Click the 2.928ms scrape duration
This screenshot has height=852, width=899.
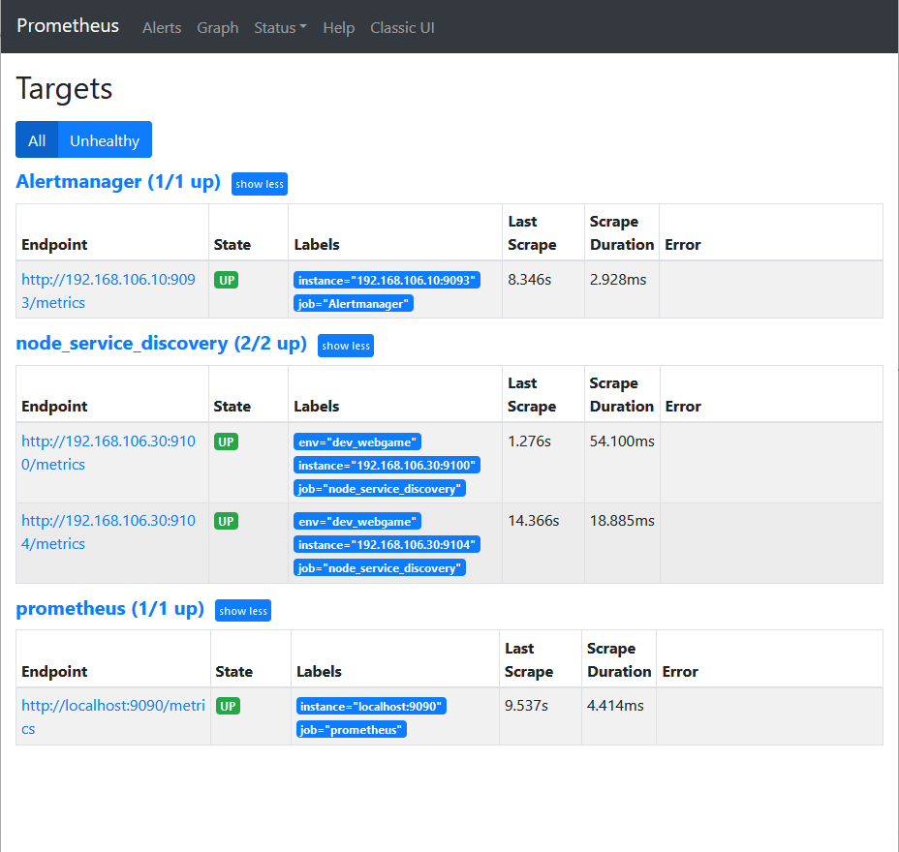coord(617,280)
